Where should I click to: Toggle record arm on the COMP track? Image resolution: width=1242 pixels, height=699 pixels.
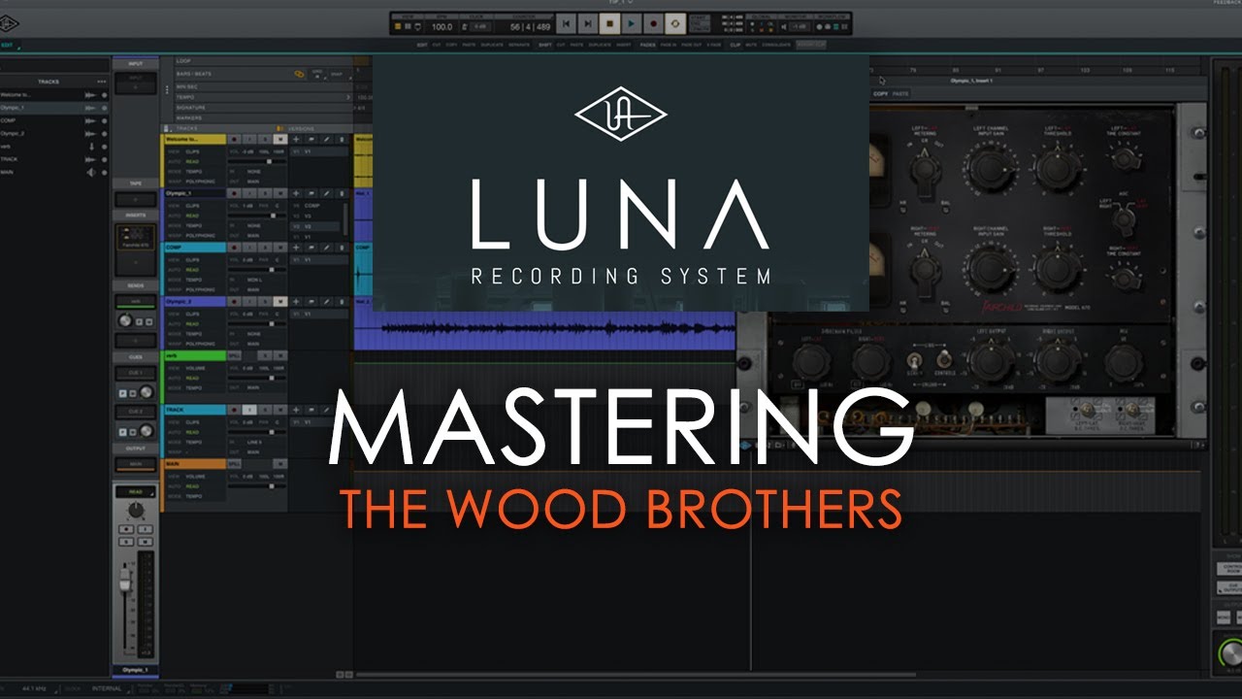(x=234, y=248)
